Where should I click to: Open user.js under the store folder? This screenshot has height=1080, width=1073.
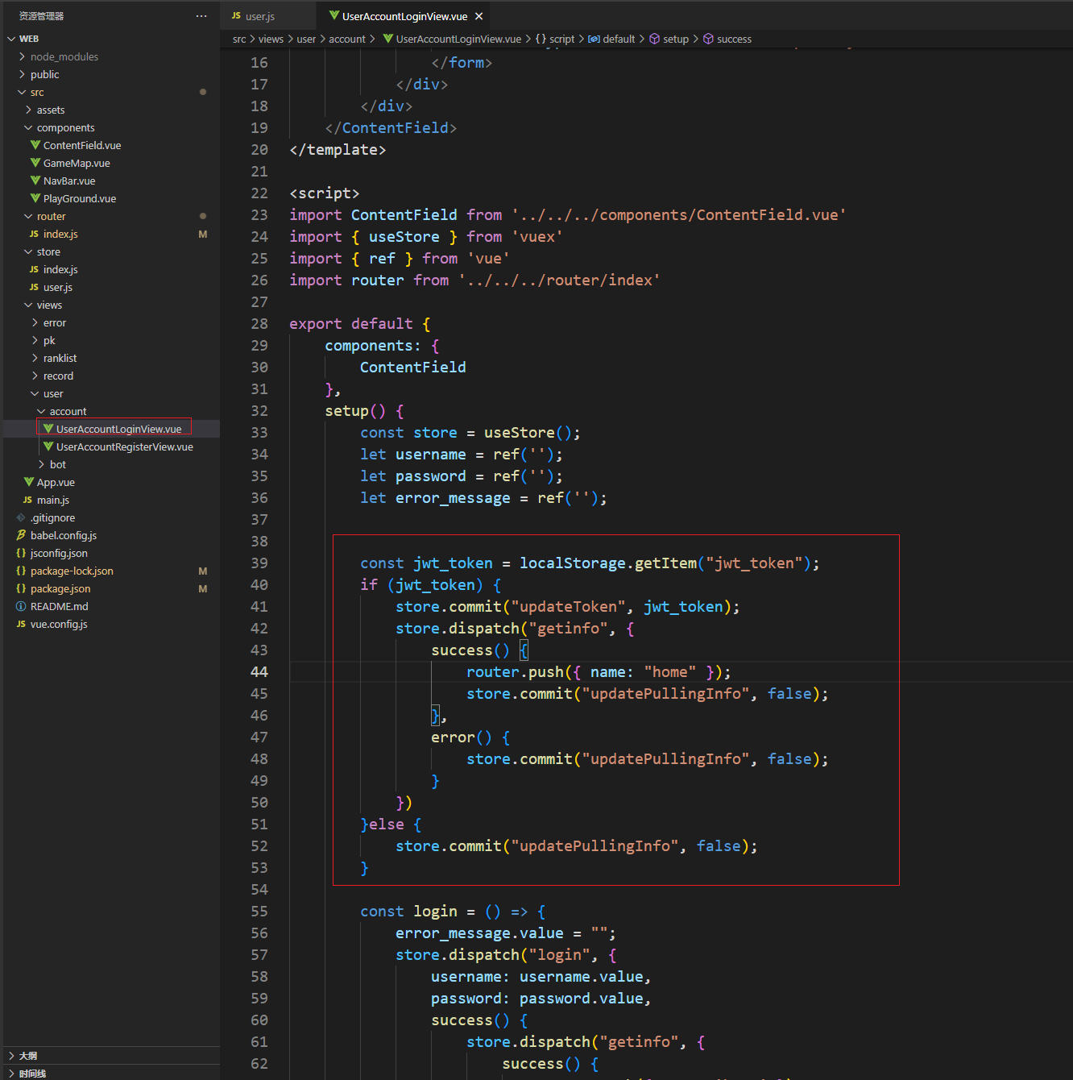tap(110, 287)
